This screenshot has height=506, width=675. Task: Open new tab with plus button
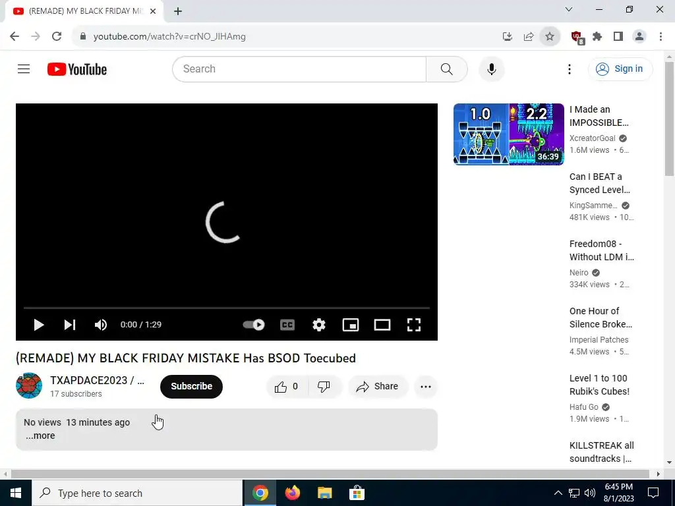[178, 11]
